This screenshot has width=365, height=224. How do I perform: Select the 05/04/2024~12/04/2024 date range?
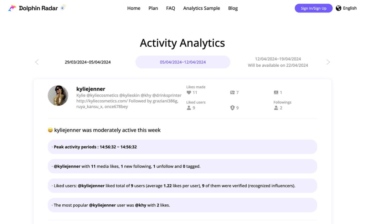[x=183, y=62]
